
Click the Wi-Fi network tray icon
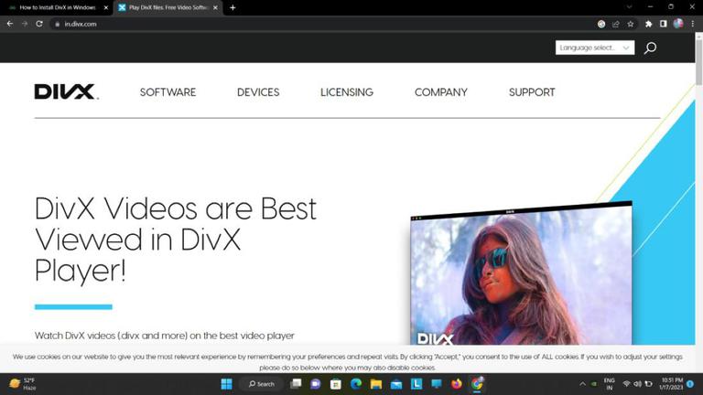[626, 384]
